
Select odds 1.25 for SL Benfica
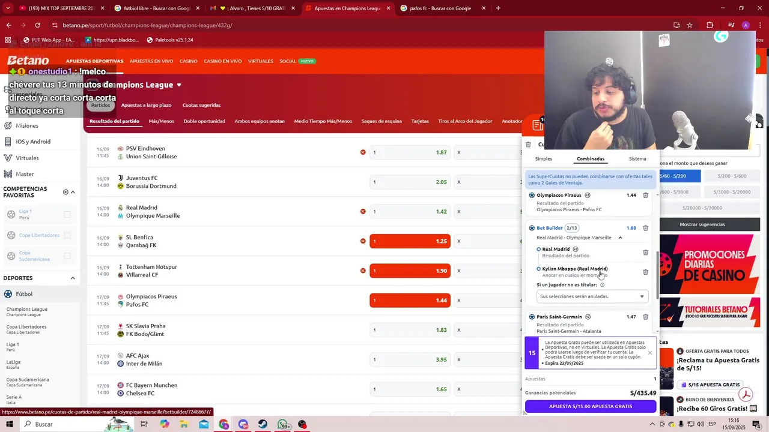pos(410,241)
